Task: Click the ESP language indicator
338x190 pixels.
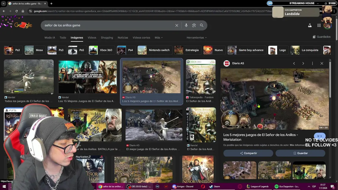Action: (x=314, y=187)
